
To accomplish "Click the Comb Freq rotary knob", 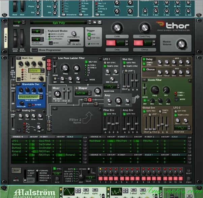I will click(144, 27).
